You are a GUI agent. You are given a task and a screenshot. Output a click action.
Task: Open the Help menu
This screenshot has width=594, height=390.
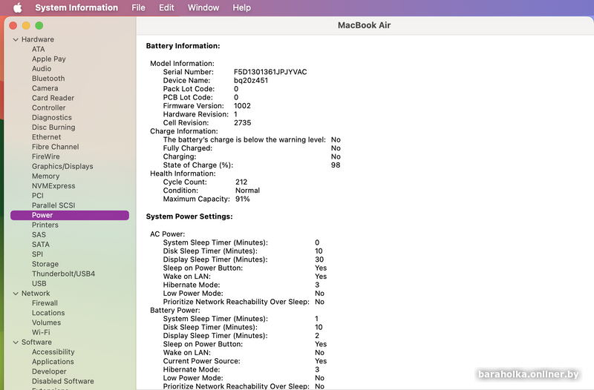pos(241,7)
